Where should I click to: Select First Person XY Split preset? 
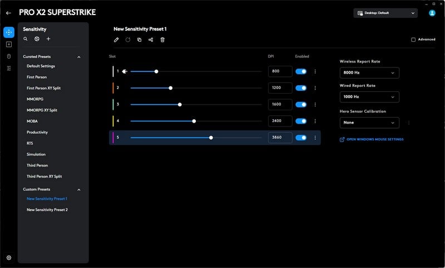point(43,88)
